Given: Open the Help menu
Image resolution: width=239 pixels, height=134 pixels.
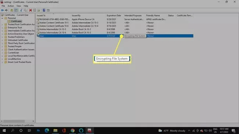Looking at the screenshot, I should [26, 6].
